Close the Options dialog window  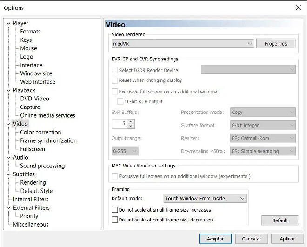point(298,7)
